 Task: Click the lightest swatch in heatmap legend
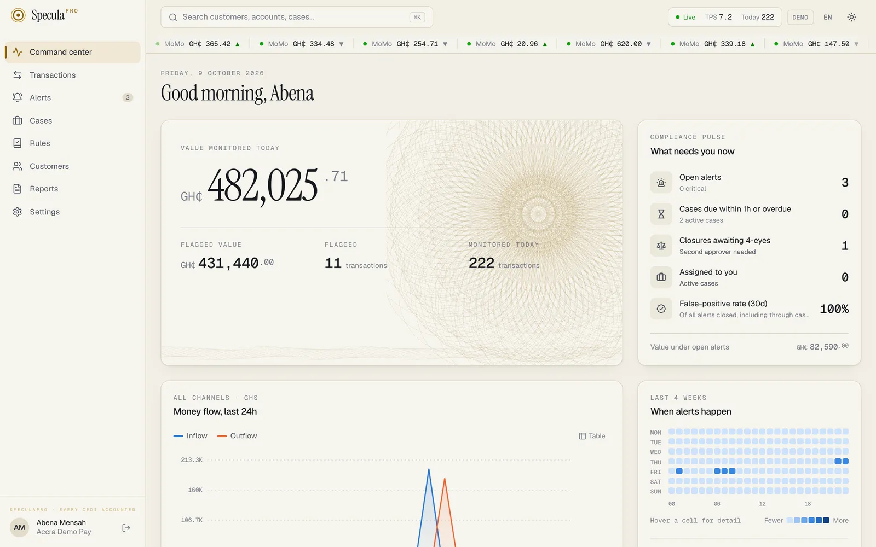789,520
